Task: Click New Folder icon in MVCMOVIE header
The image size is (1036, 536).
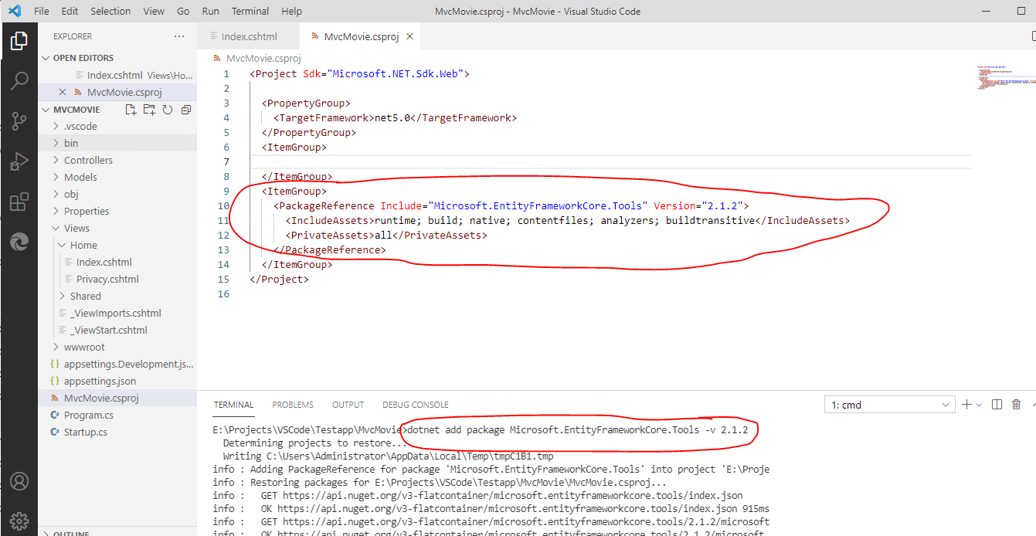Action: (x=149, y=110)
